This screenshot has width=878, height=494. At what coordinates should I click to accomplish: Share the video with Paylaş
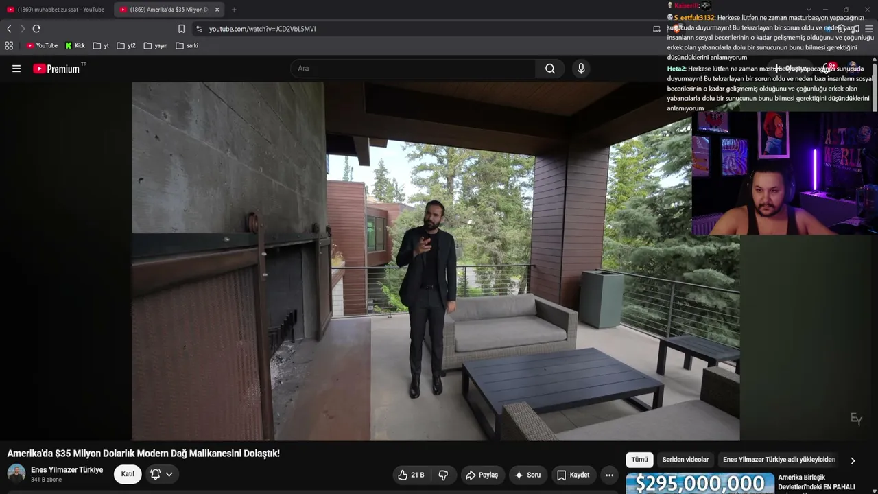point(482,475)
